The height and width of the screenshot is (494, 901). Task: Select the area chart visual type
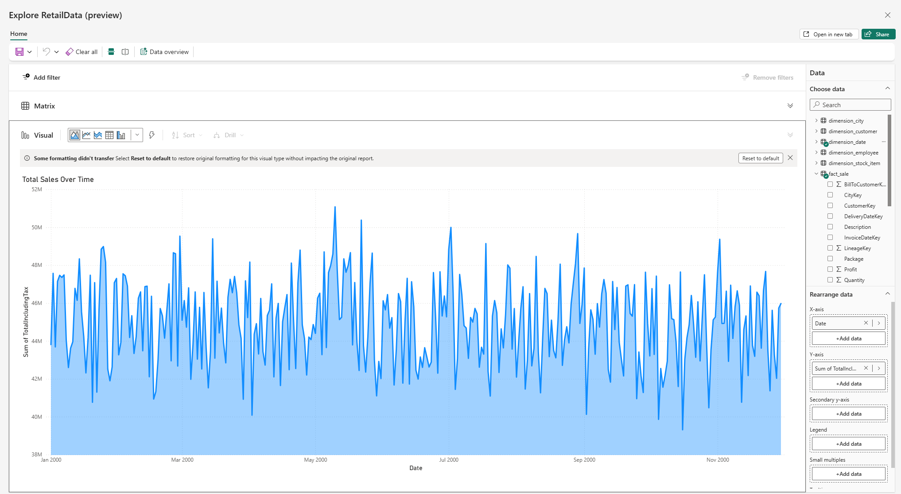coord(74,135)
